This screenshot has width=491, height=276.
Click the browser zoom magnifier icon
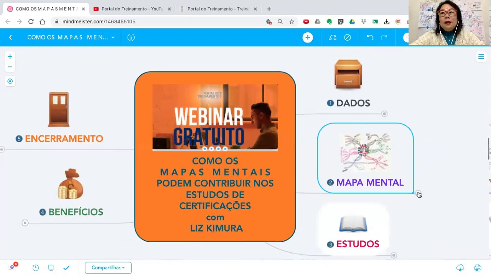coord(280,21)
